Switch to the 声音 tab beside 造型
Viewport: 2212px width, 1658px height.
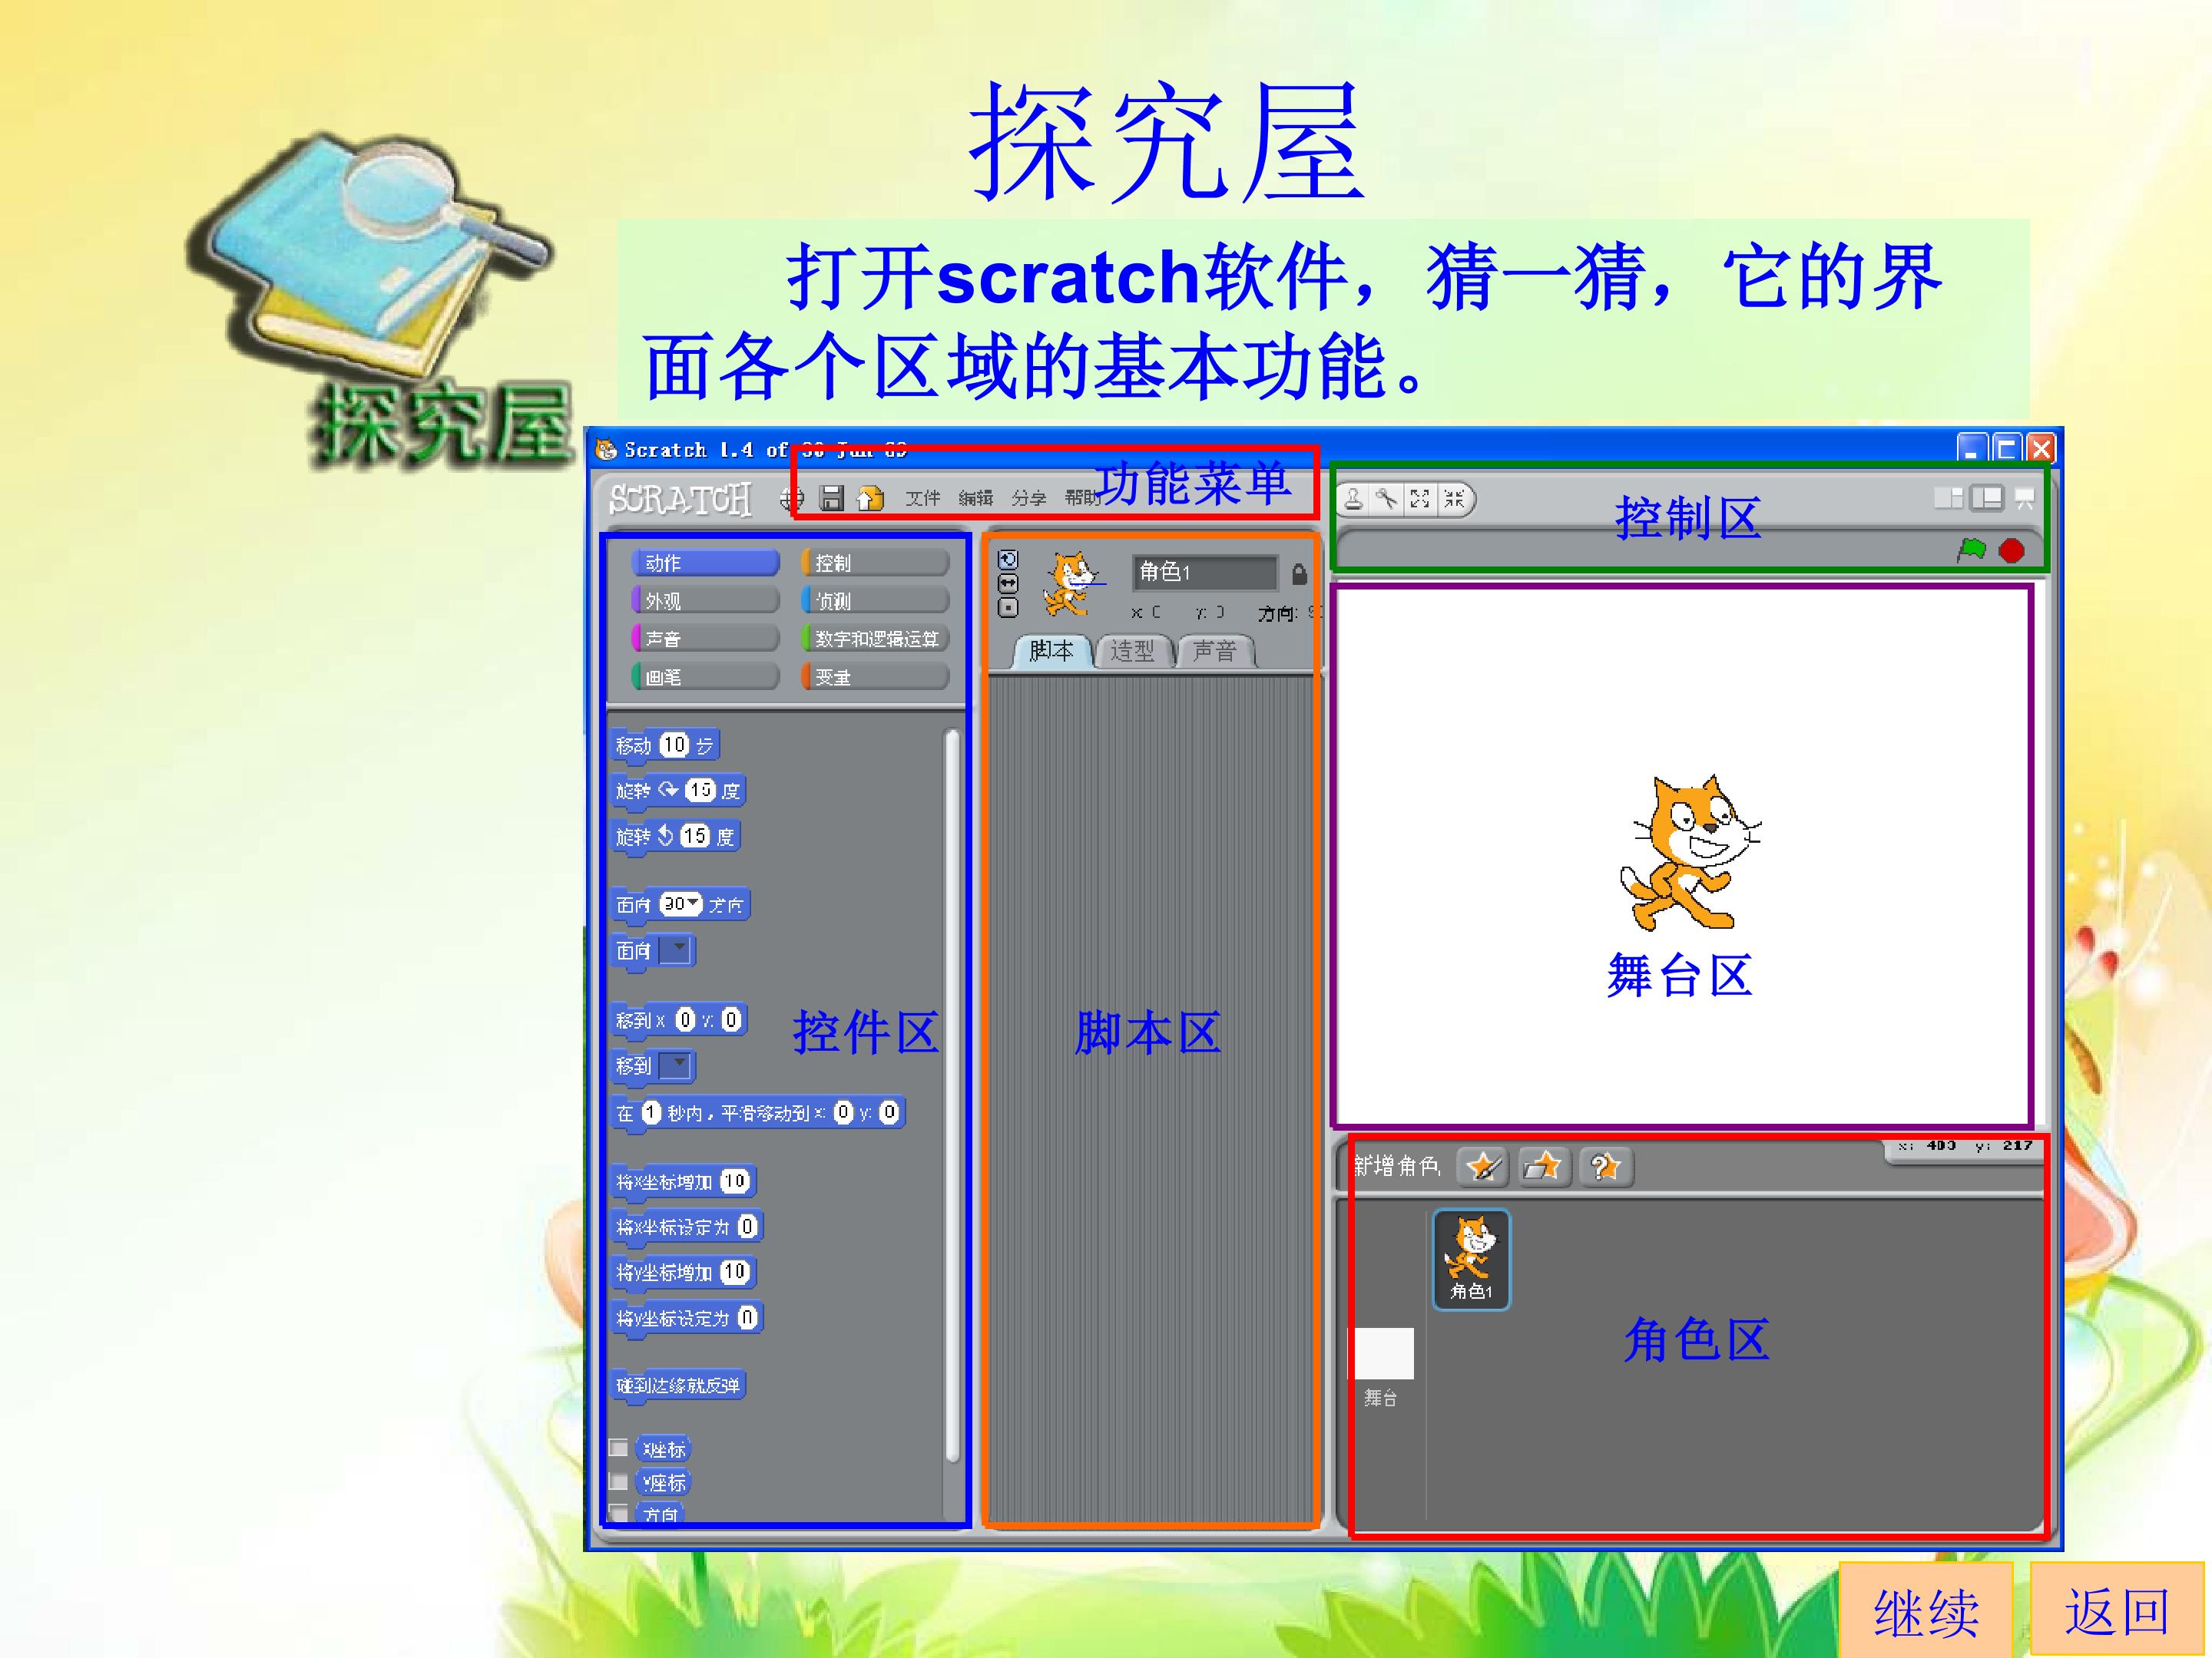pyautogui.click(x=1215, y=652)
